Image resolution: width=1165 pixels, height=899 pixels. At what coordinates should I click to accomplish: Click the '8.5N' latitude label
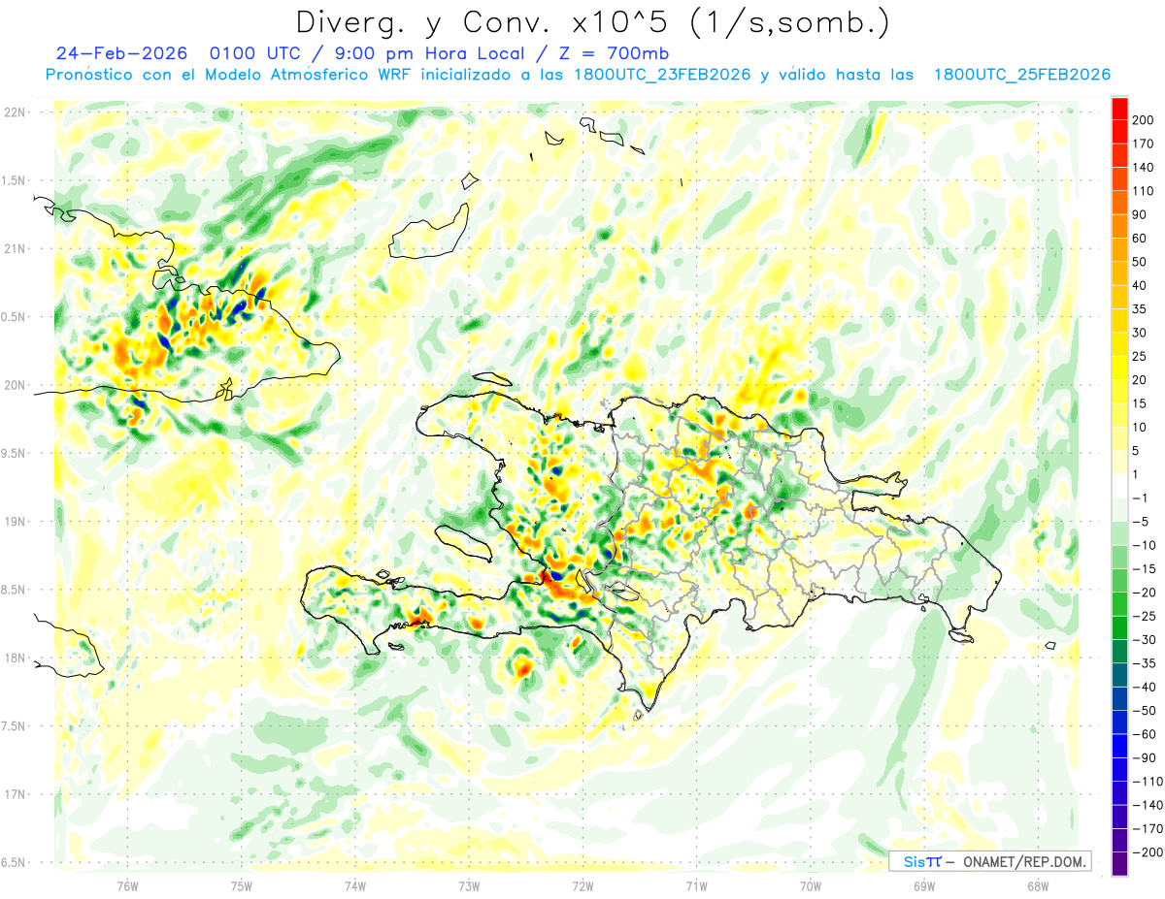click(x=13, y=590)
